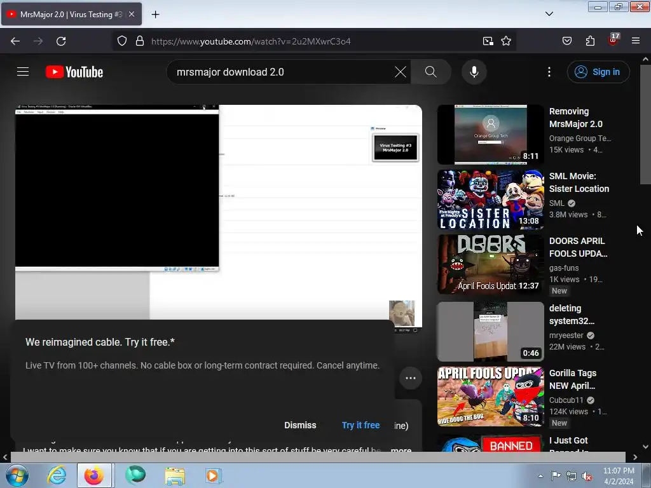Screen dimensions: 651x488
Task: Open Gorilla Tags NEW April... title
Action: pyautogui.click(x=573, y=379)
